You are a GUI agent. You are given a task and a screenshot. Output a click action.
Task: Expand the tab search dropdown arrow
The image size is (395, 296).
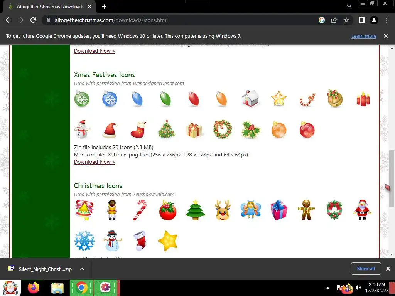tap(349, 7)
